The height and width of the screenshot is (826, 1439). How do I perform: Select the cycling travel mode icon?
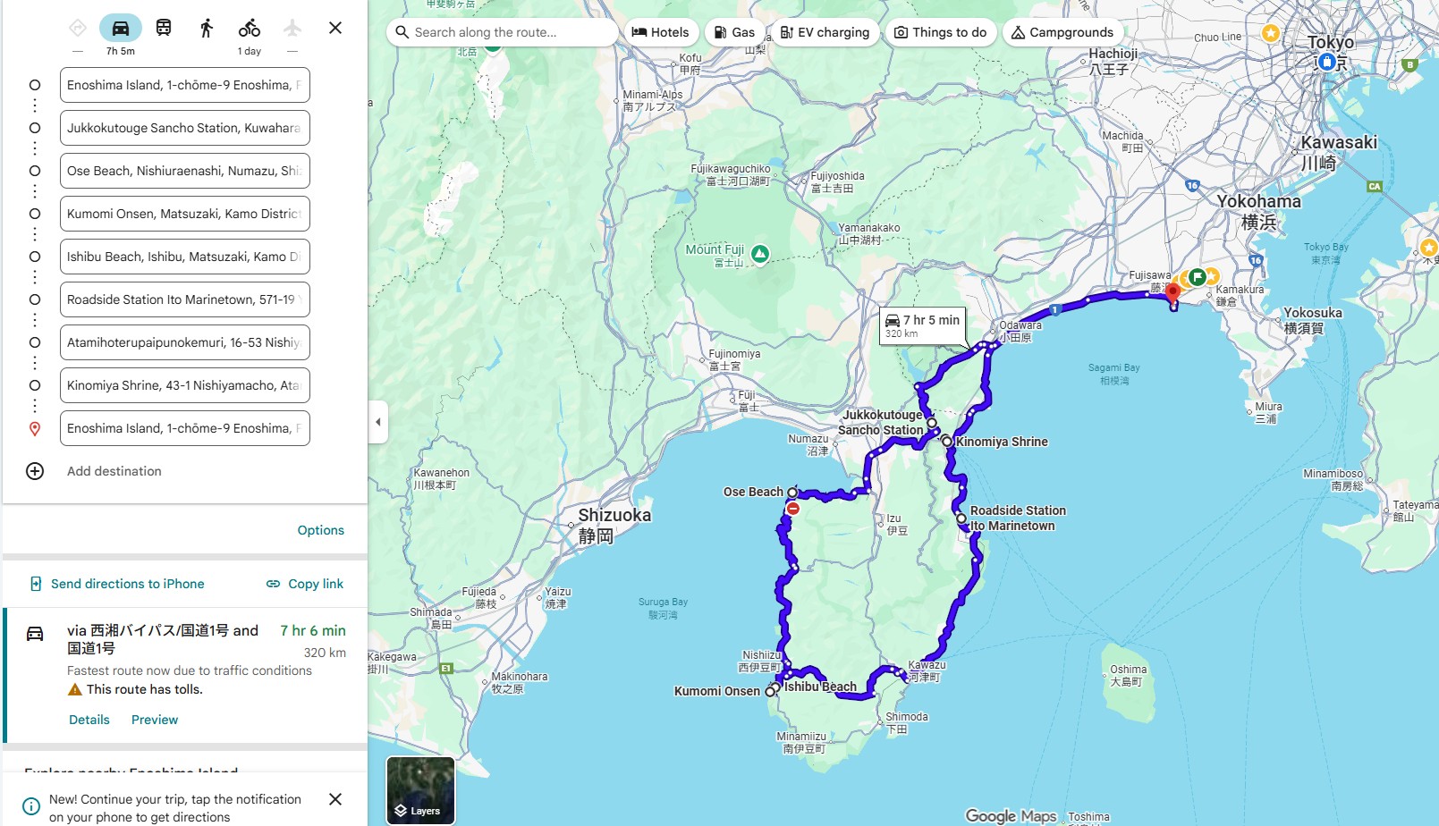250,28
